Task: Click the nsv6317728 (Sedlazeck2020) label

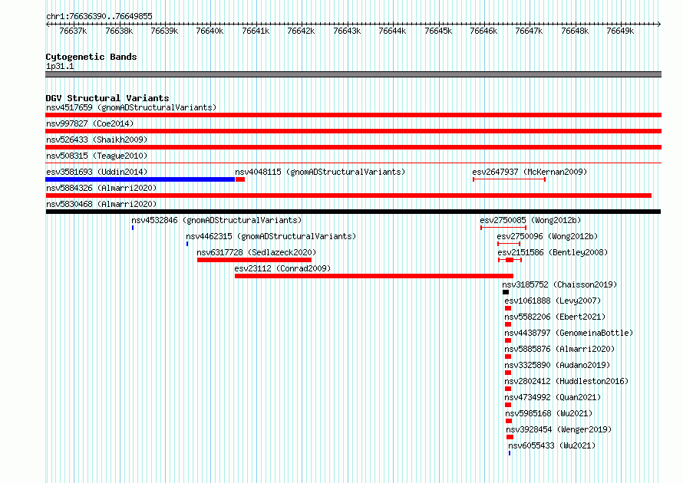Action: coord(256,252)
